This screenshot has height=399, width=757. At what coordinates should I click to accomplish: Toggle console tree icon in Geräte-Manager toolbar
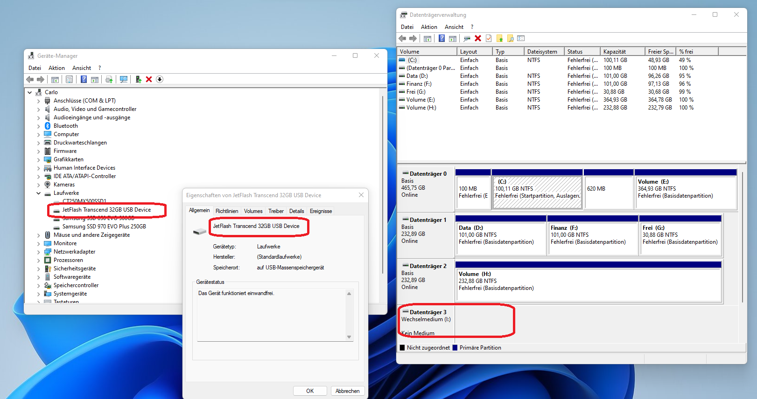click(x=55, y=79)
